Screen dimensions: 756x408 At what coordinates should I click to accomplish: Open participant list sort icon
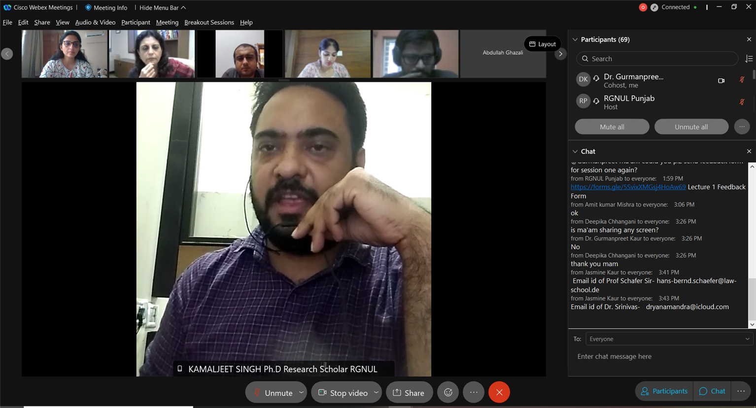pyautogui.click(x=749, y=59)
